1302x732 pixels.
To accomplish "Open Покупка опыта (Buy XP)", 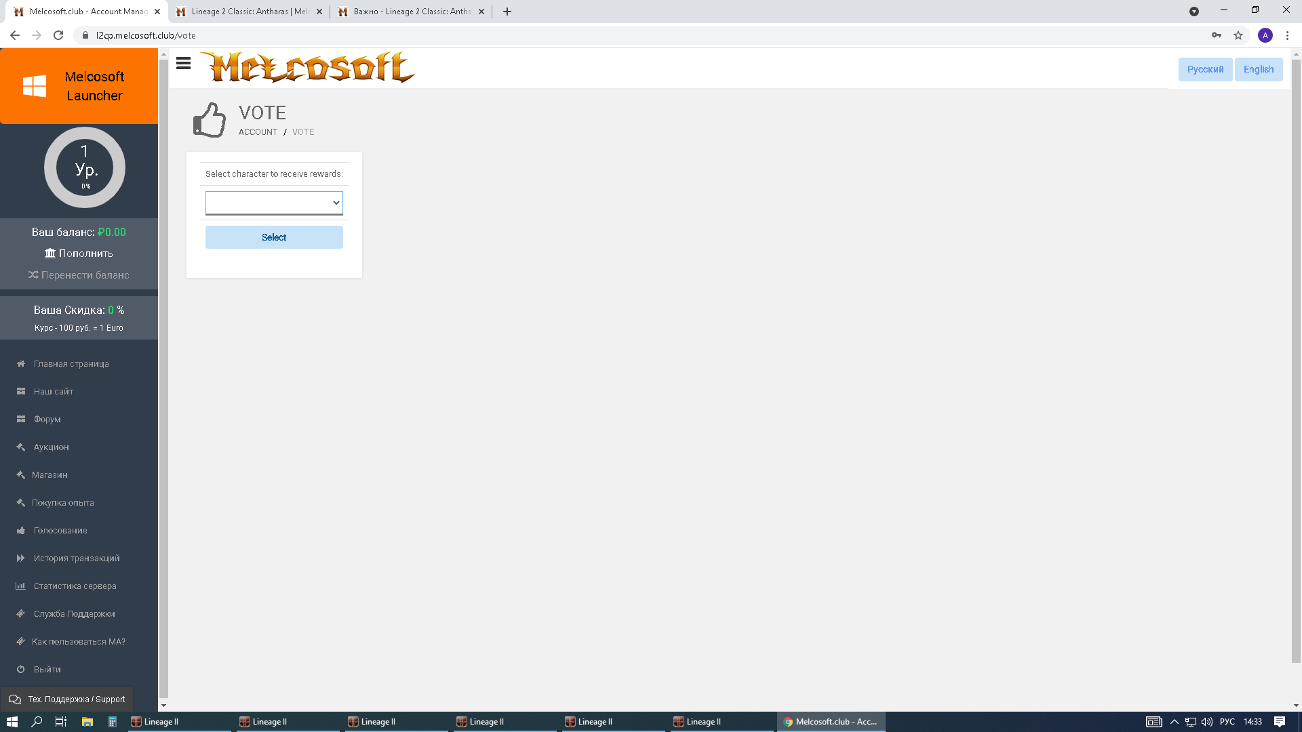I will coord(64,502).
